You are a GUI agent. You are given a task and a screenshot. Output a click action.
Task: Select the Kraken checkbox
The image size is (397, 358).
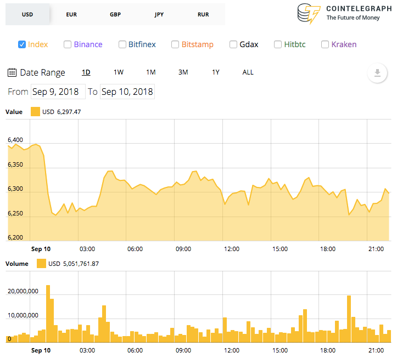click(325, 44)
